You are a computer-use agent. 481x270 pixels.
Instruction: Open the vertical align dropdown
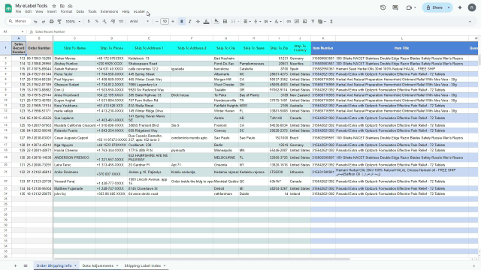pyautogui.click(x=256, y=22)
